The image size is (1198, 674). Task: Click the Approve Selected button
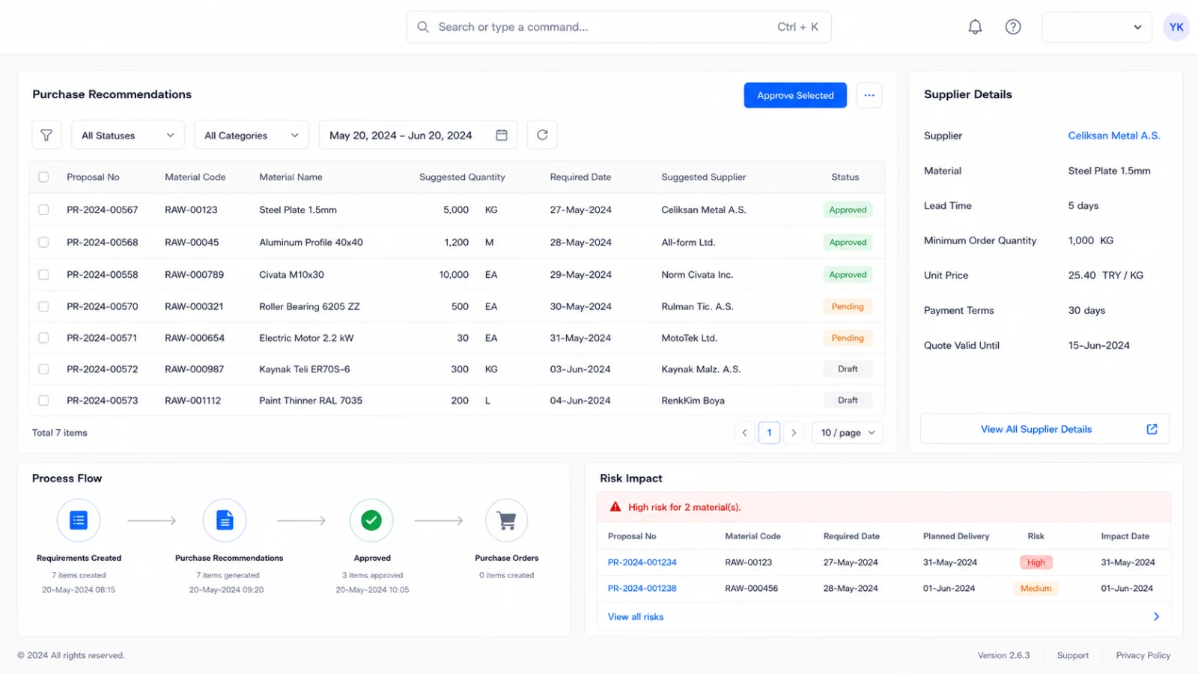pos(795,95)
